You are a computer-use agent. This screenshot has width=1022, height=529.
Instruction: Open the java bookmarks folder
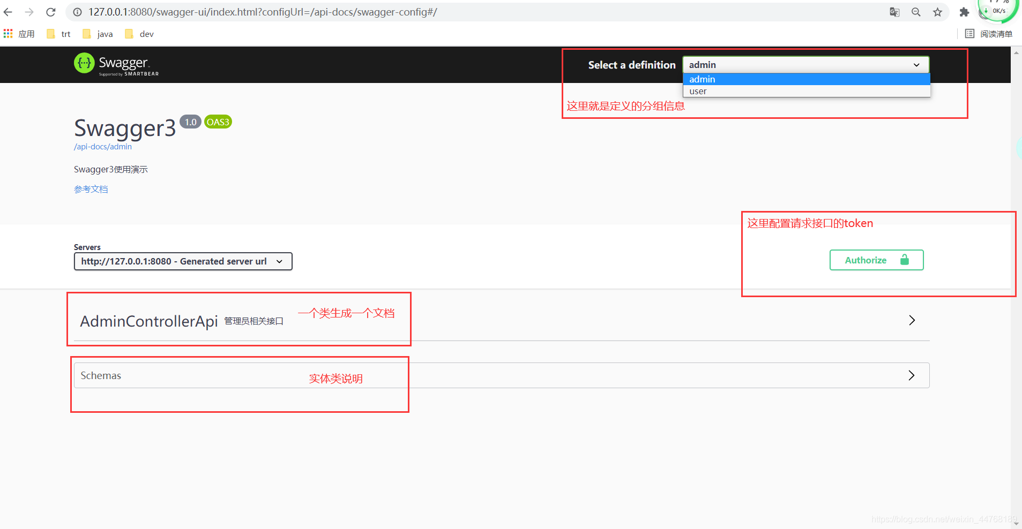click(x=97, y=33)
